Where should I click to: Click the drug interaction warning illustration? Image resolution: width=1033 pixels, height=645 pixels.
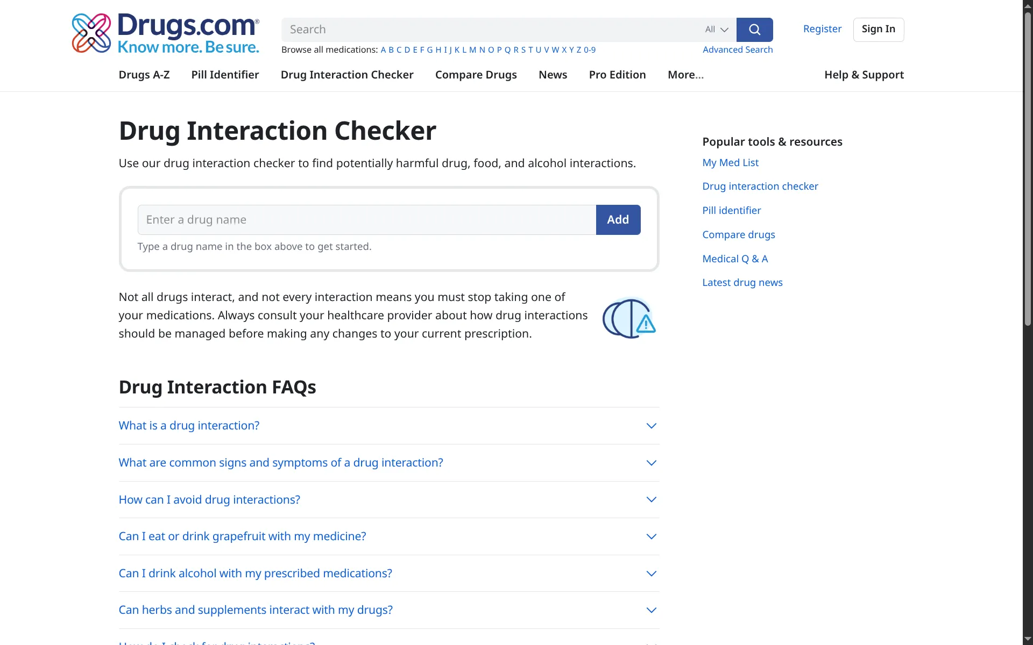[x=629, y=318]
